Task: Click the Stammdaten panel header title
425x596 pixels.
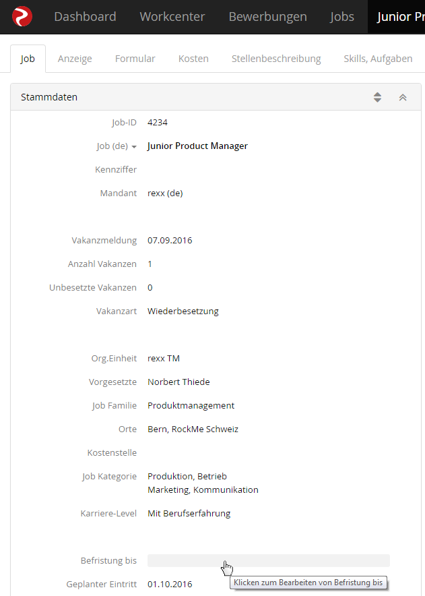Action: pos(49,97)
